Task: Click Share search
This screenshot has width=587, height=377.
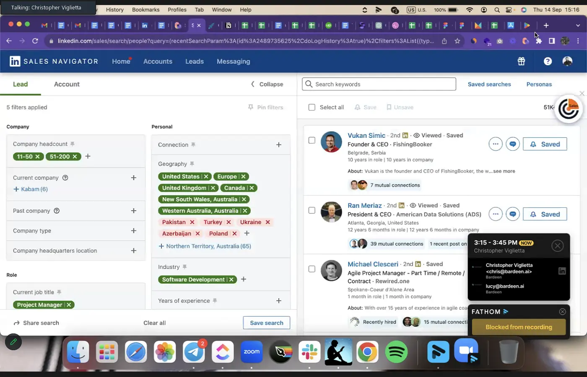Action: click(x=36, y=323)
